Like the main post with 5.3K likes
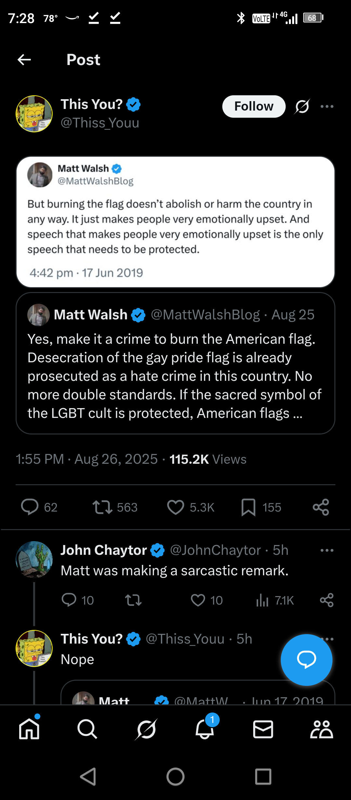This screenshot has width=351, height=800. (175, 507)
